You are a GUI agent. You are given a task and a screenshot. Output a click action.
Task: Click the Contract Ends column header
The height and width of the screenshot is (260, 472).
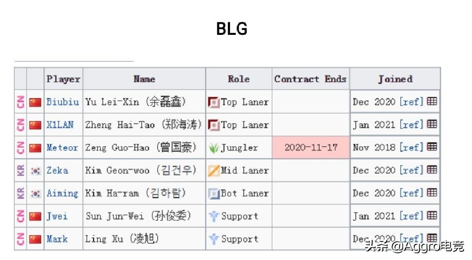(310, 79)
